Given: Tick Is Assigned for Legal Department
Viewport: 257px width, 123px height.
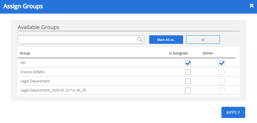Looking at the screenshot, I should tap(188, 81).
